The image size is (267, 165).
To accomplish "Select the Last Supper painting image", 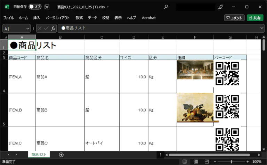I will (x=195, y=70).
